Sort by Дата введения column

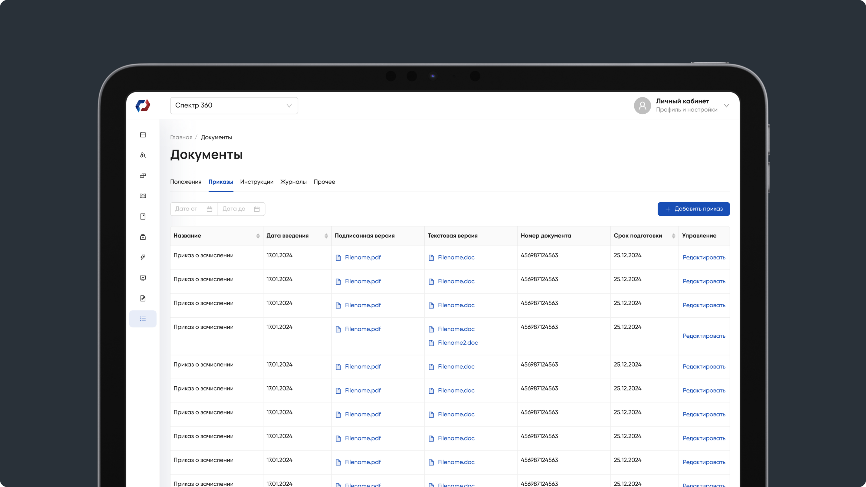click(x=326, y=236)
